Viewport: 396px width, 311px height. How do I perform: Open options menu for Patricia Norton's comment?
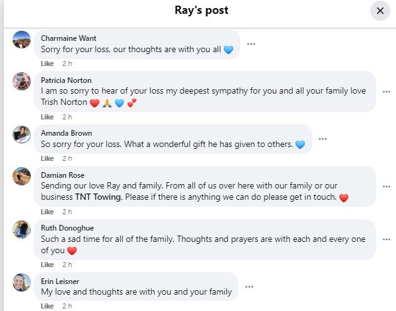(387, 92)
